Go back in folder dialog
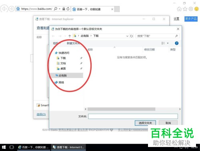 pyautogui.click(x=53, y=36)
